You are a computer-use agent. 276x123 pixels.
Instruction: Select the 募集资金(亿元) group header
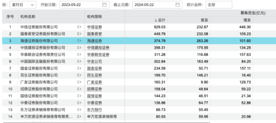pyautogui.click(x=253, y=13)
